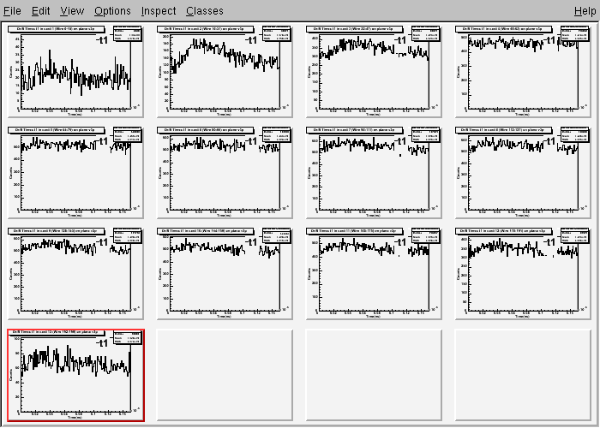Click the statistics box in card 1 pad
Viewport: 600px width, 428px height.
pyautogui.click(x=128, y=33)
